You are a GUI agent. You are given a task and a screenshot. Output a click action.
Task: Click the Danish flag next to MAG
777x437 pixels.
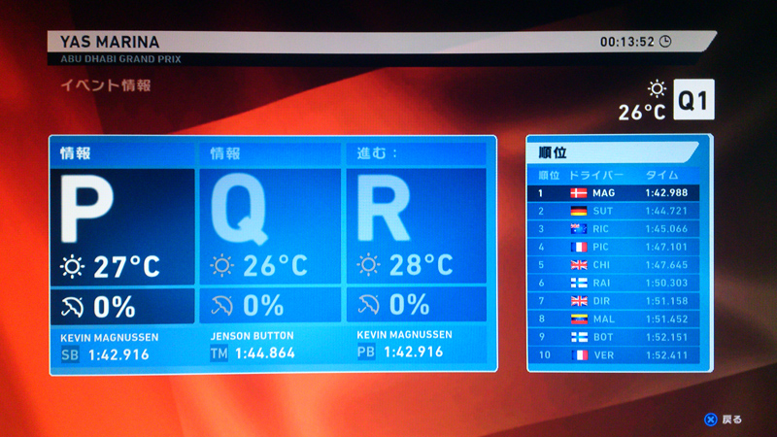578,192
